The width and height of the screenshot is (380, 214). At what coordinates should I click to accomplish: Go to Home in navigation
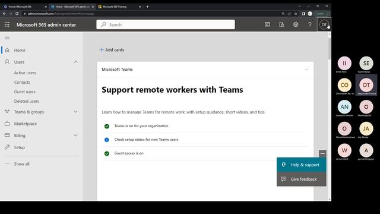coord(20,50)
